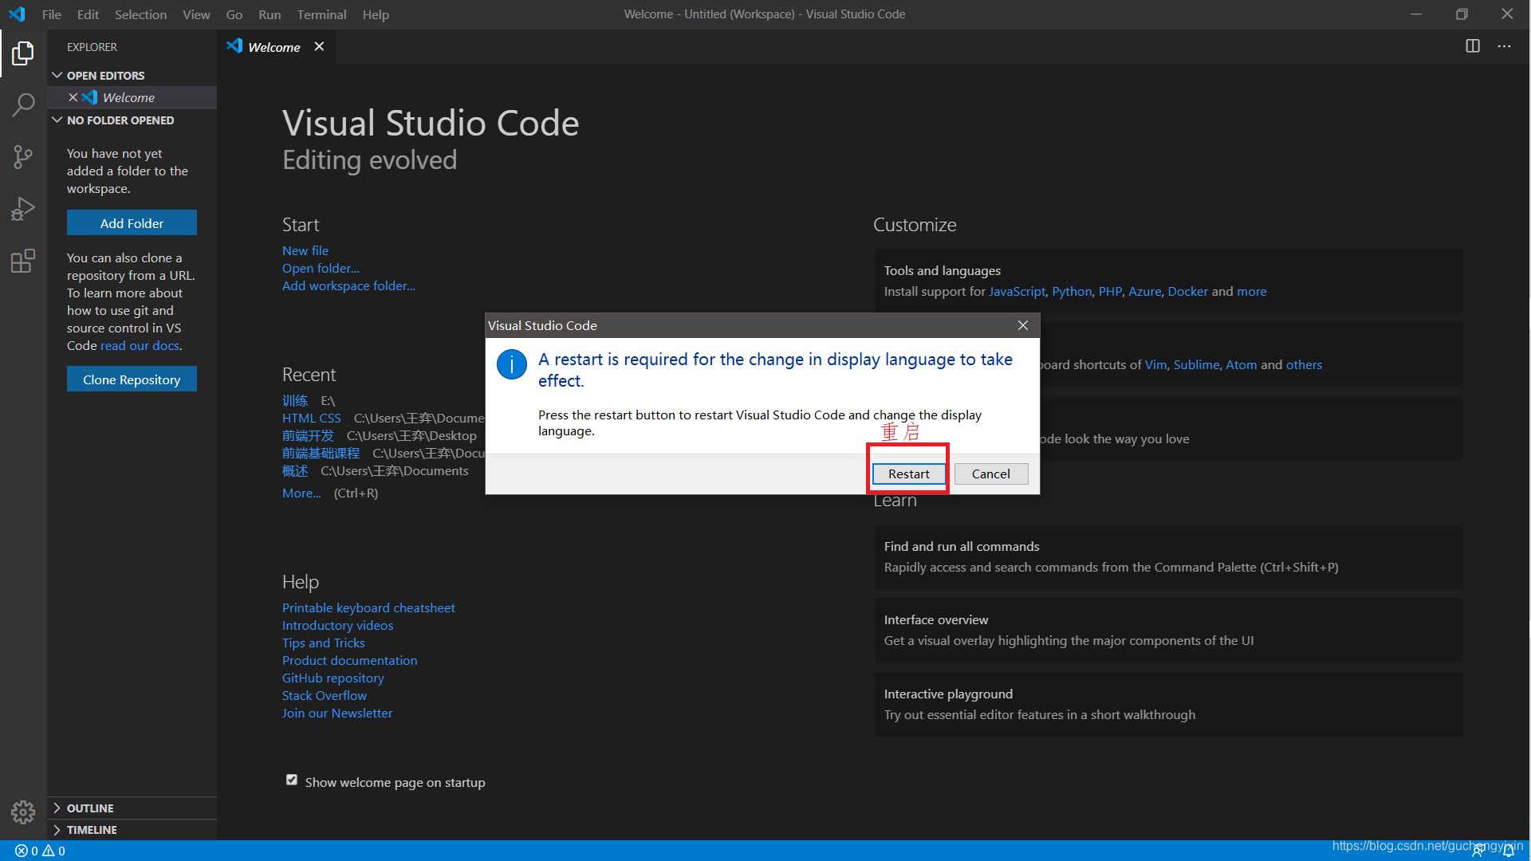Open recent folder 前端基础课程

point(321,453)
